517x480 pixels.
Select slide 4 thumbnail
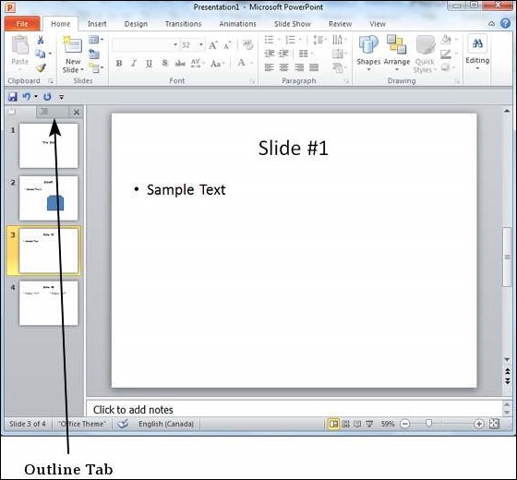[48, 303]
